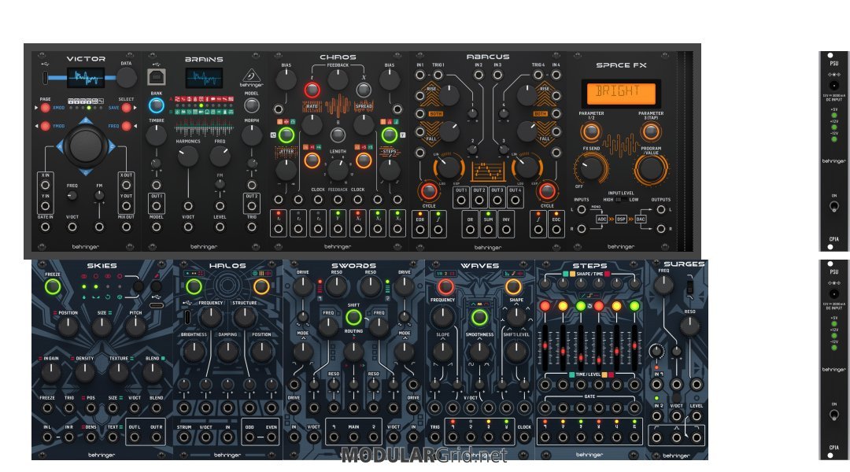Select the OUT L jack on Skies
The height and width of the screenshot is (472, 850).
135,437
